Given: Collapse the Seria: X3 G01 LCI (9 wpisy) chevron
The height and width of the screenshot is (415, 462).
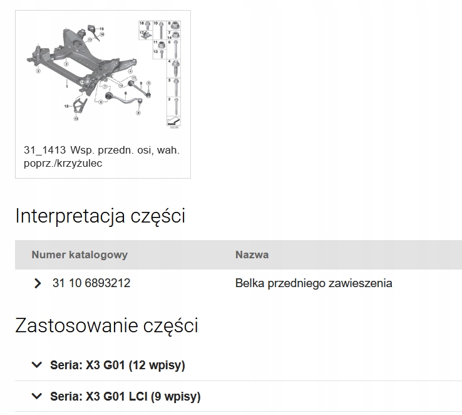Looking at the screenshot, I should [x=36, y=397].
